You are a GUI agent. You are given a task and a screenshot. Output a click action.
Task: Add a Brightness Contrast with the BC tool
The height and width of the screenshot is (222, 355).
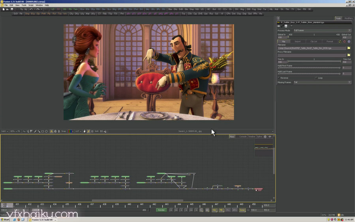(x=209, y=9)
